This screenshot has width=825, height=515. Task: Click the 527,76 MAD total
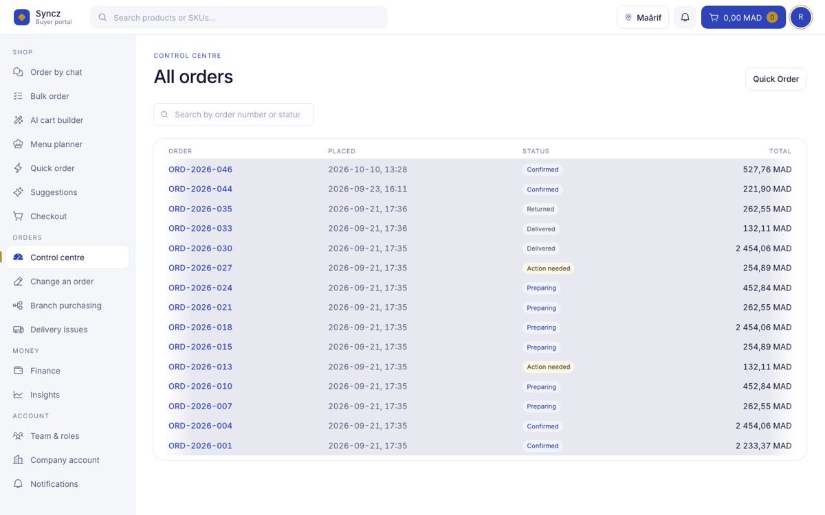click(x=767, y=170)
